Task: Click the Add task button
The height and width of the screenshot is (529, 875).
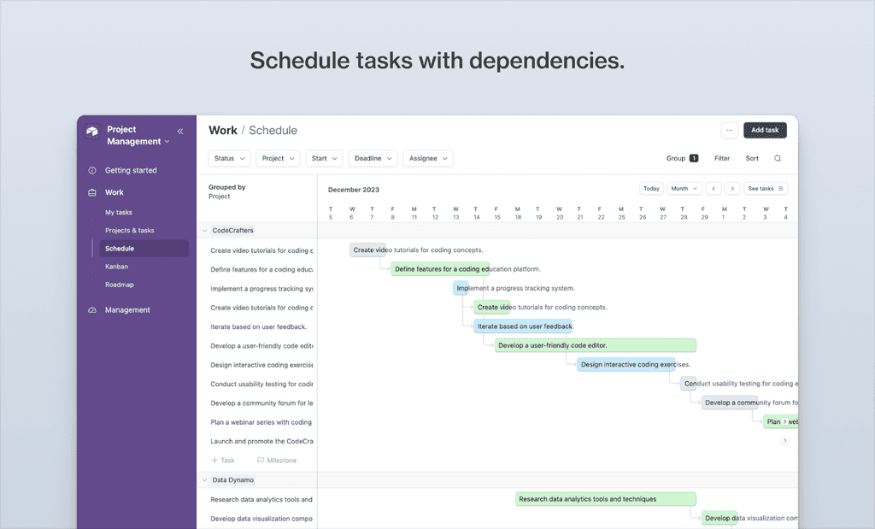Action: [x=764, y=130]
